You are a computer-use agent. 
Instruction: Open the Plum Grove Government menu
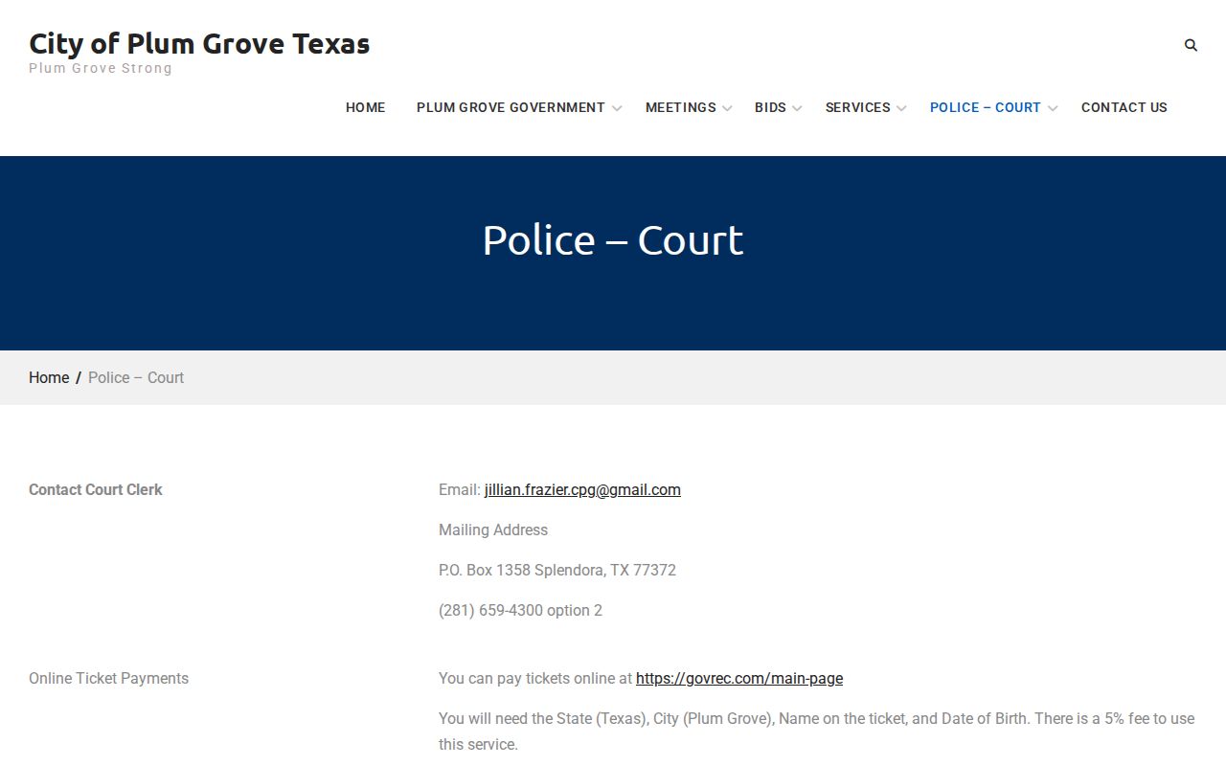[511, 107]
